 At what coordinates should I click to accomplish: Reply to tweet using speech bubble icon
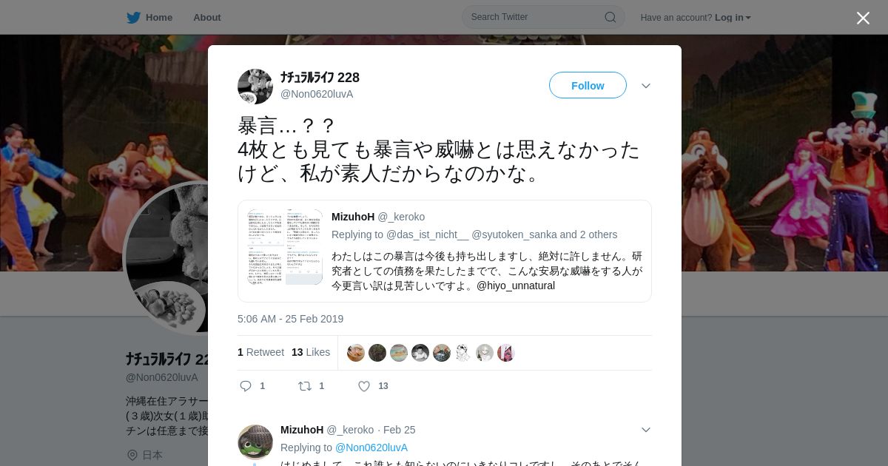246,386
